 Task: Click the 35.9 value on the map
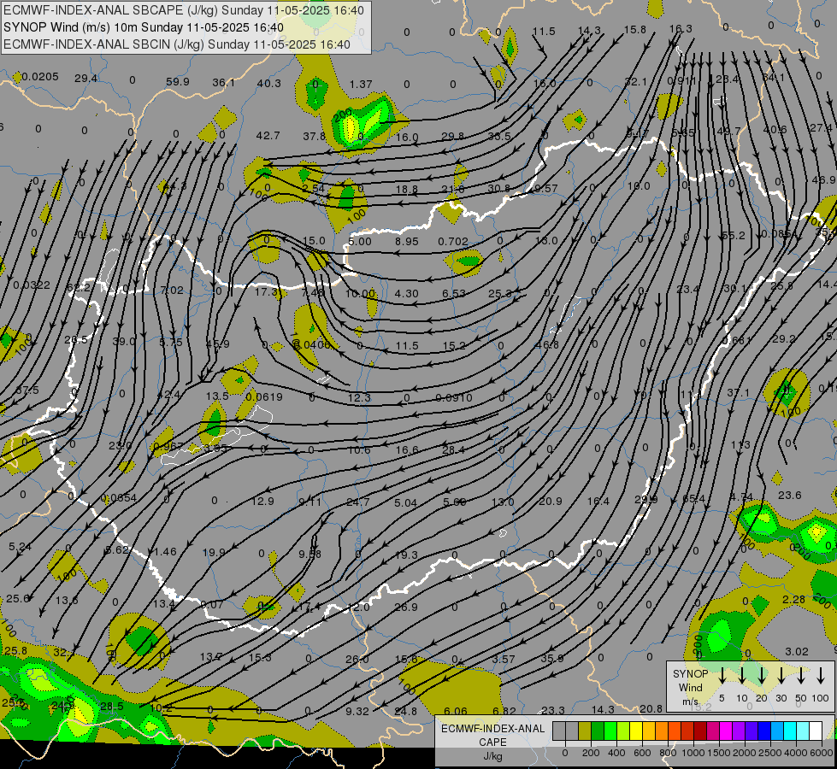pos(552,659)
